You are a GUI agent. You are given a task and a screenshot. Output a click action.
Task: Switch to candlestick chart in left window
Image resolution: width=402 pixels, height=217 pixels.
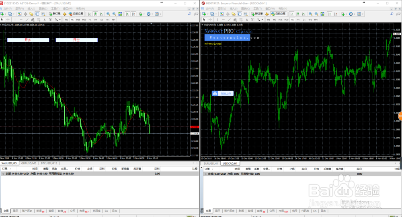pyautogui.click(x=95, y=14)
